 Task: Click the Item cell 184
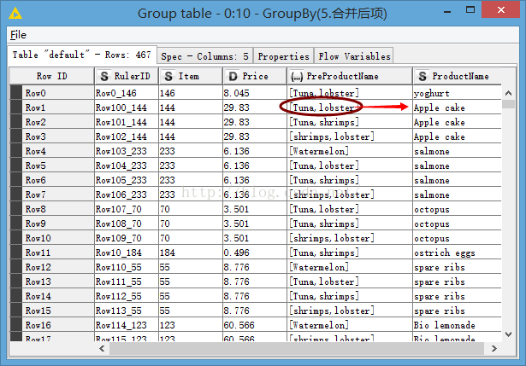pyautogui.click(x=191, y=253)
